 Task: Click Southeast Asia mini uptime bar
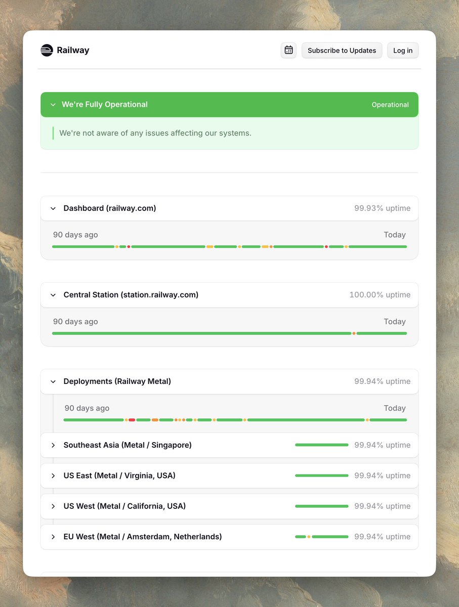coord(322,445)
